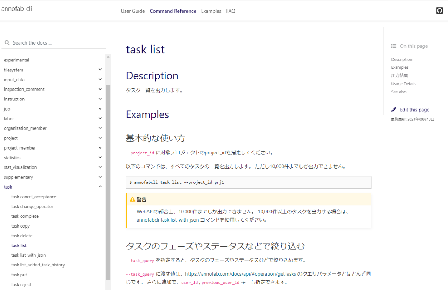Expand the job section chevron
The image size is (448, 290).
pos(100,109)
